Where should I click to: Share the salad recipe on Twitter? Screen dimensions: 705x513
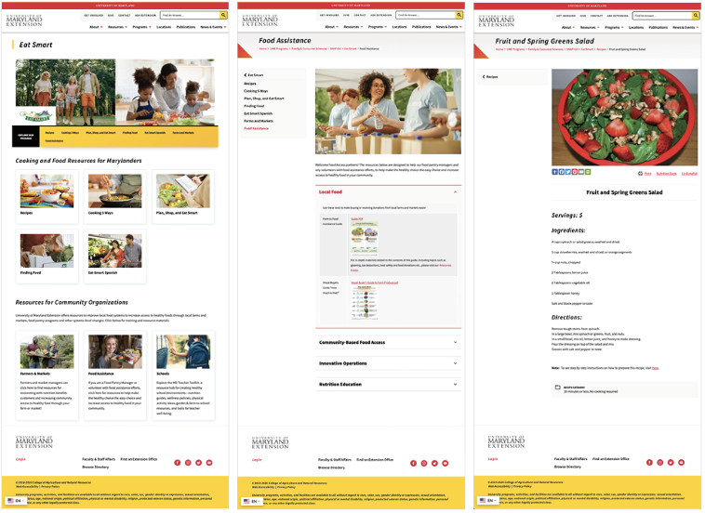(x=568, y=173)
